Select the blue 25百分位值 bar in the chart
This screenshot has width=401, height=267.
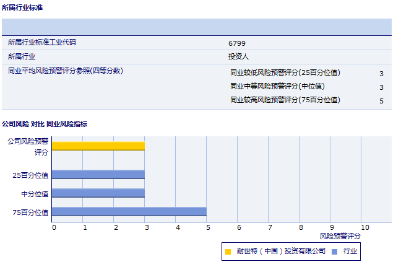pyautogui.click(x=98, y=175)
